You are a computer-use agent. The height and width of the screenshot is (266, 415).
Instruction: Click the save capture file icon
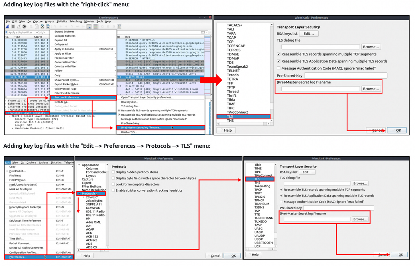(x=37, y=26)
